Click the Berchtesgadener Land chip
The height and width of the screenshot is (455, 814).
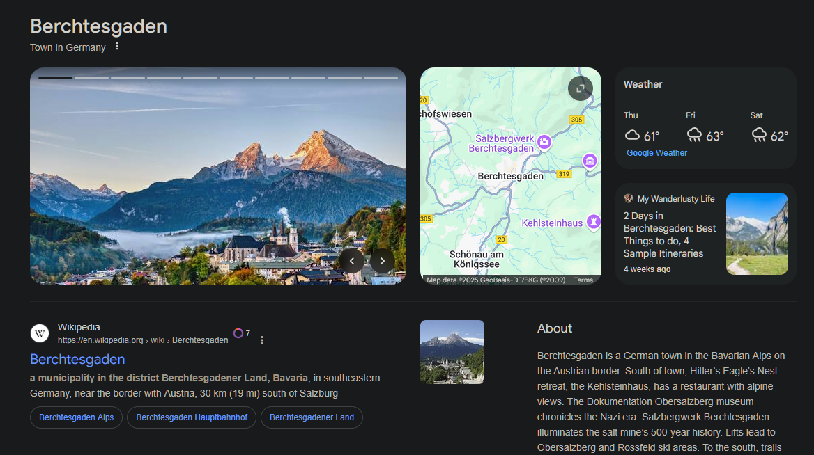click(x=312, y=417)
